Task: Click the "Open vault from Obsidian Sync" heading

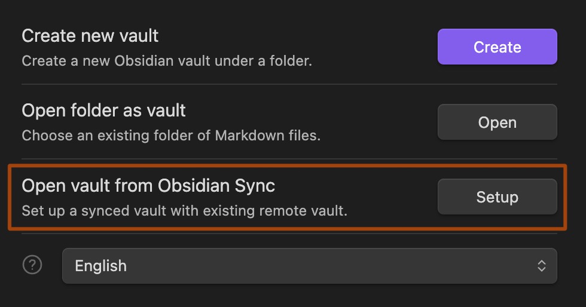Action: click(x=148, y=186)
